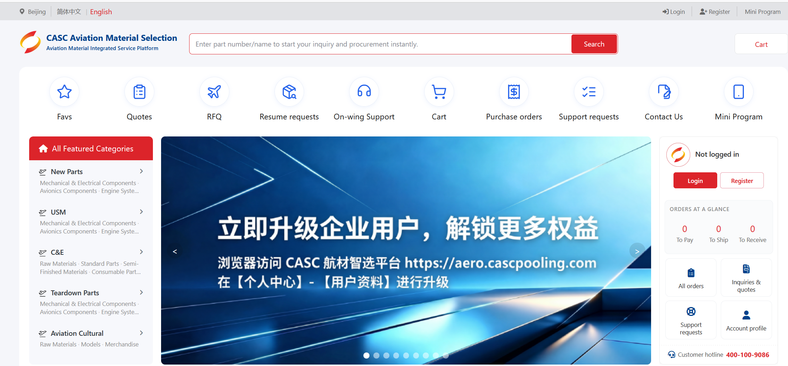788x366 pixels.
Task: Open the Contact Us edit icon
Action: click(664, 92)
